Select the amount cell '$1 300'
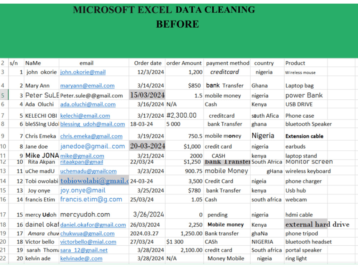The height and width of the screenshot is (269, 358). 184,241
